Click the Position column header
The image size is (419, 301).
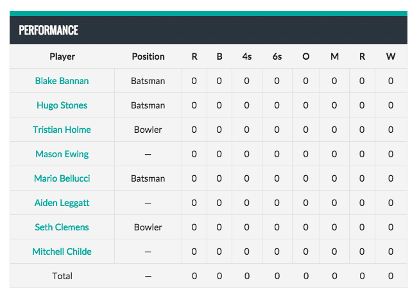(x=148, y=56)
